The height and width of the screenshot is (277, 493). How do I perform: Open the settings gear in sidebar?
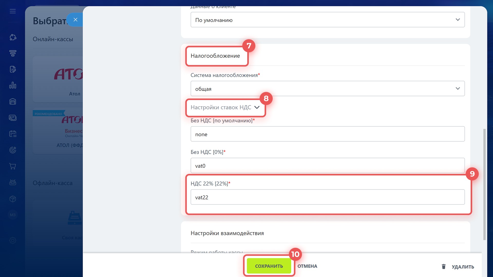click(13, 240)
